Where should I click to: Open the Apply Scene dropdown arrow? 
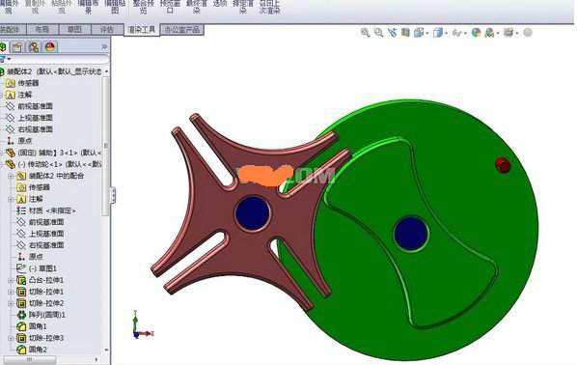coord(498,33)
